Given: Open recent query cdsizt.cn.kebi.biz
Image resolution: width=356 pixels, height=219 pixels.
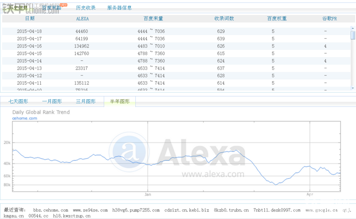Looking at the screenshot, I should [186, 210].
